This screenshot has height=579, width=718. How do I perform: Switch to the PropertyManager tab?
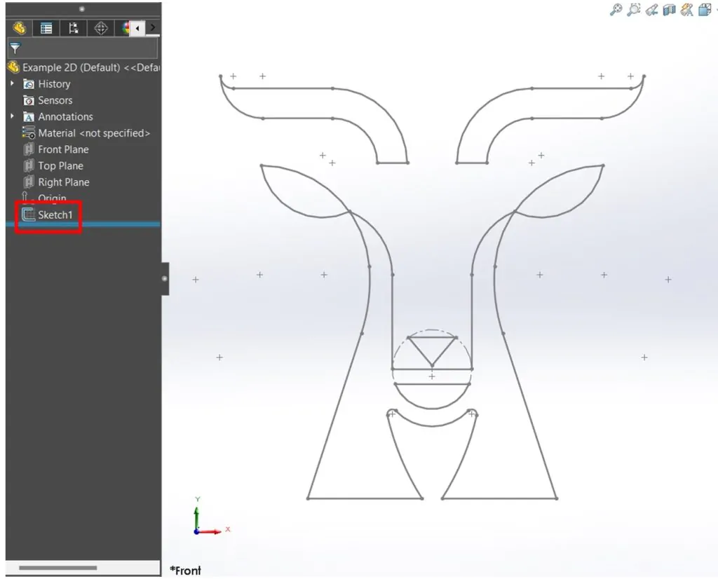point(46,28)
